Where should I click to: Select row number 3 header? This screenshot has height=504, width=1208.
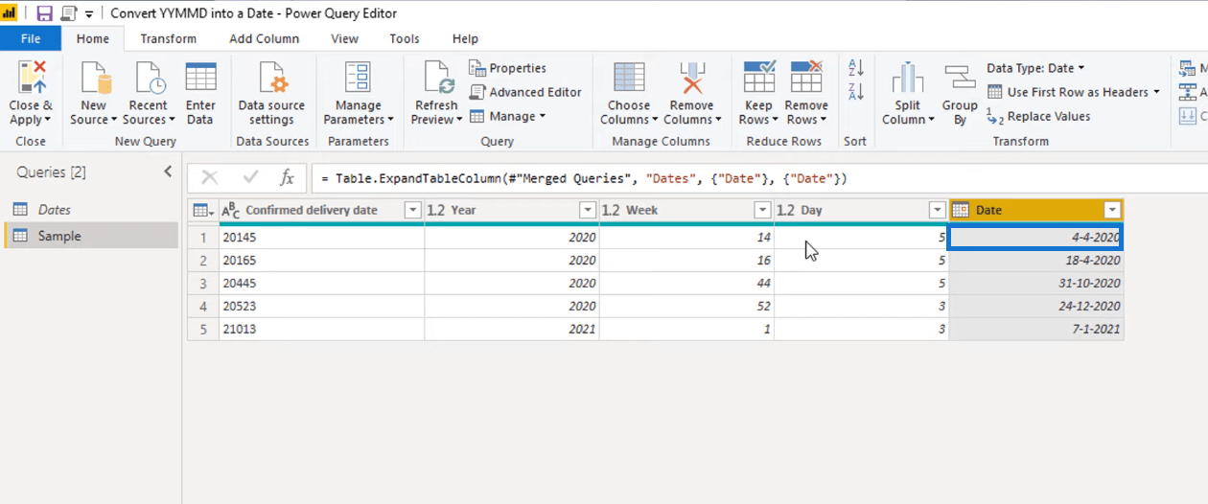coord(203,283)
